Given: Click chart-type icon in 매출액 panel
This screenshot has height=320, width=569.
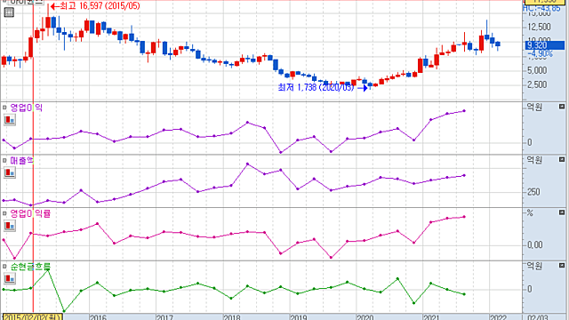Looking at the screenshot, I should tap(10, 172).
